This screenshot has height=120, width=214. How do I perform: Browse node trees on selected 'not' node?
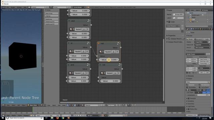[x=101, y=52]
